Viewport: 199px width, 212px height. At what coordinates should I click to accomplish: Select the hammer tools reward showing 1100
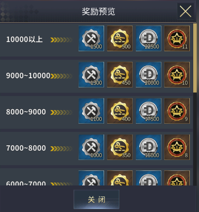(91, 111)
